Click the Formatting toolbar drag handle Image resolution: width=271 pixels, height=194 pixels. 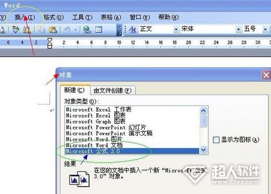tap(125, 30)
